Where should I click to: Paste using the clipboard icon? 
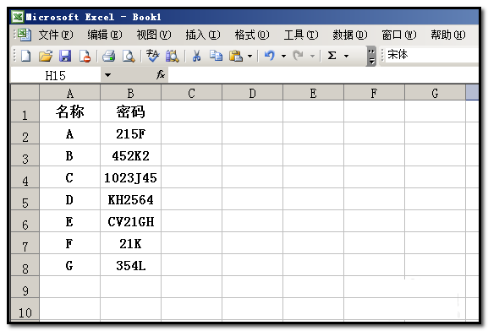(x=236, y=57)
